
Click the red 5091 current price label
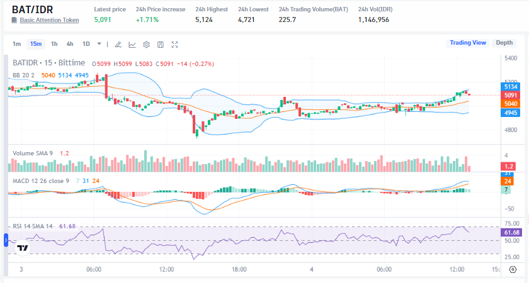[x=511, y=96]
